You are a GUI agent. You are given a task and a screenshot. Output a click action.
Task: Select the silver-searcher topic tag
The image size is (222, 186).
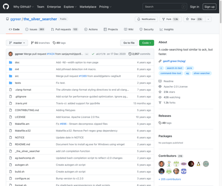click(x=202, y=73)
